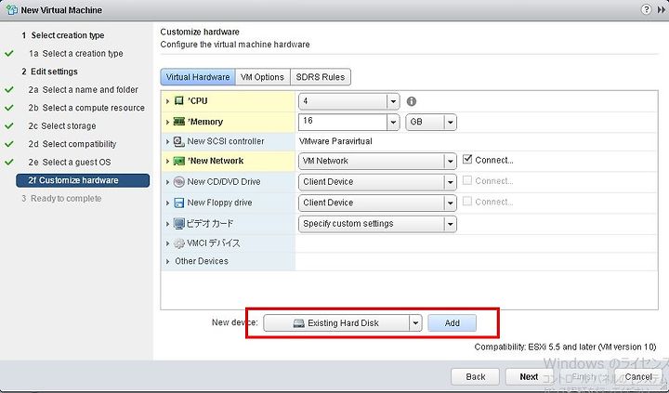
Task: Click the double-arrow expand icon in title bar
Action: (662, 9)
